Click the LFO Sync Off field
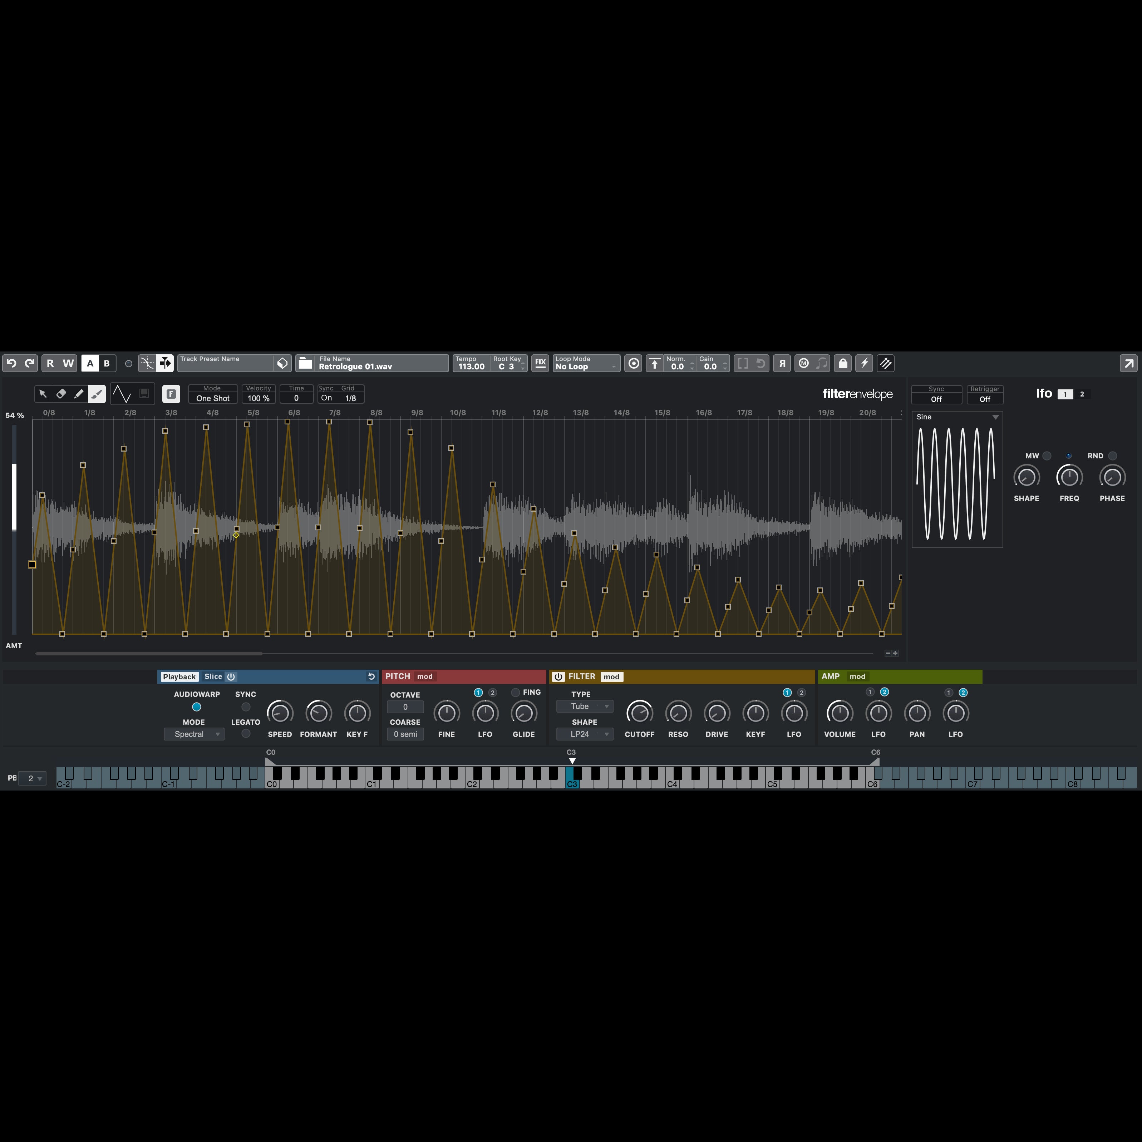Viewport: 1142px width, 1142px height. coord(936,394)
